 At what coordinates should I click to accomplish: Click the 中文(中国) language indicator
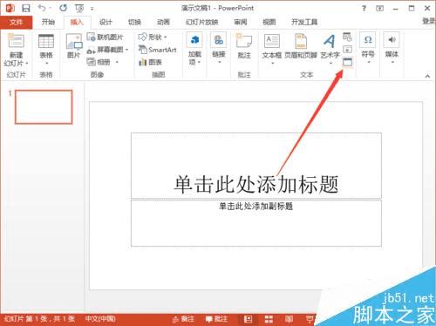(100, 319)
